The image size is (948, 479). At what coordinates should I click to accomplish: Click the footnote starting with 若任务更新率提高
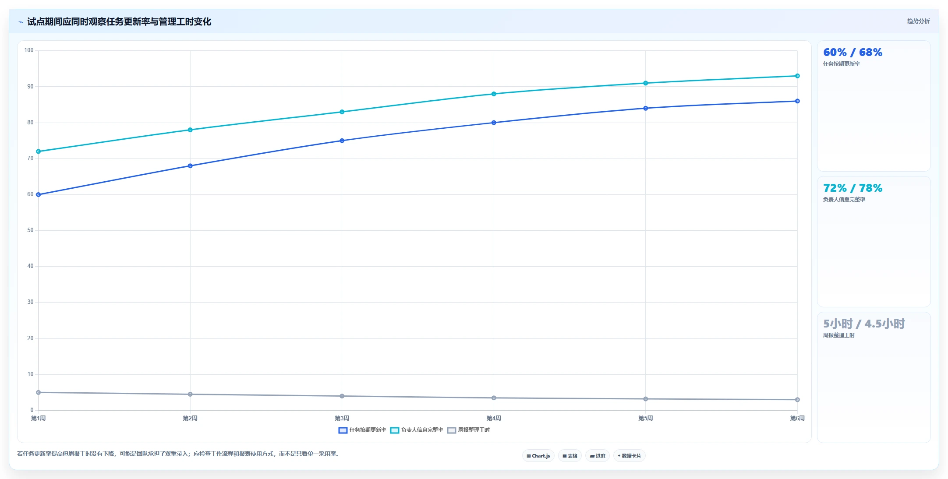coord(179,454)
